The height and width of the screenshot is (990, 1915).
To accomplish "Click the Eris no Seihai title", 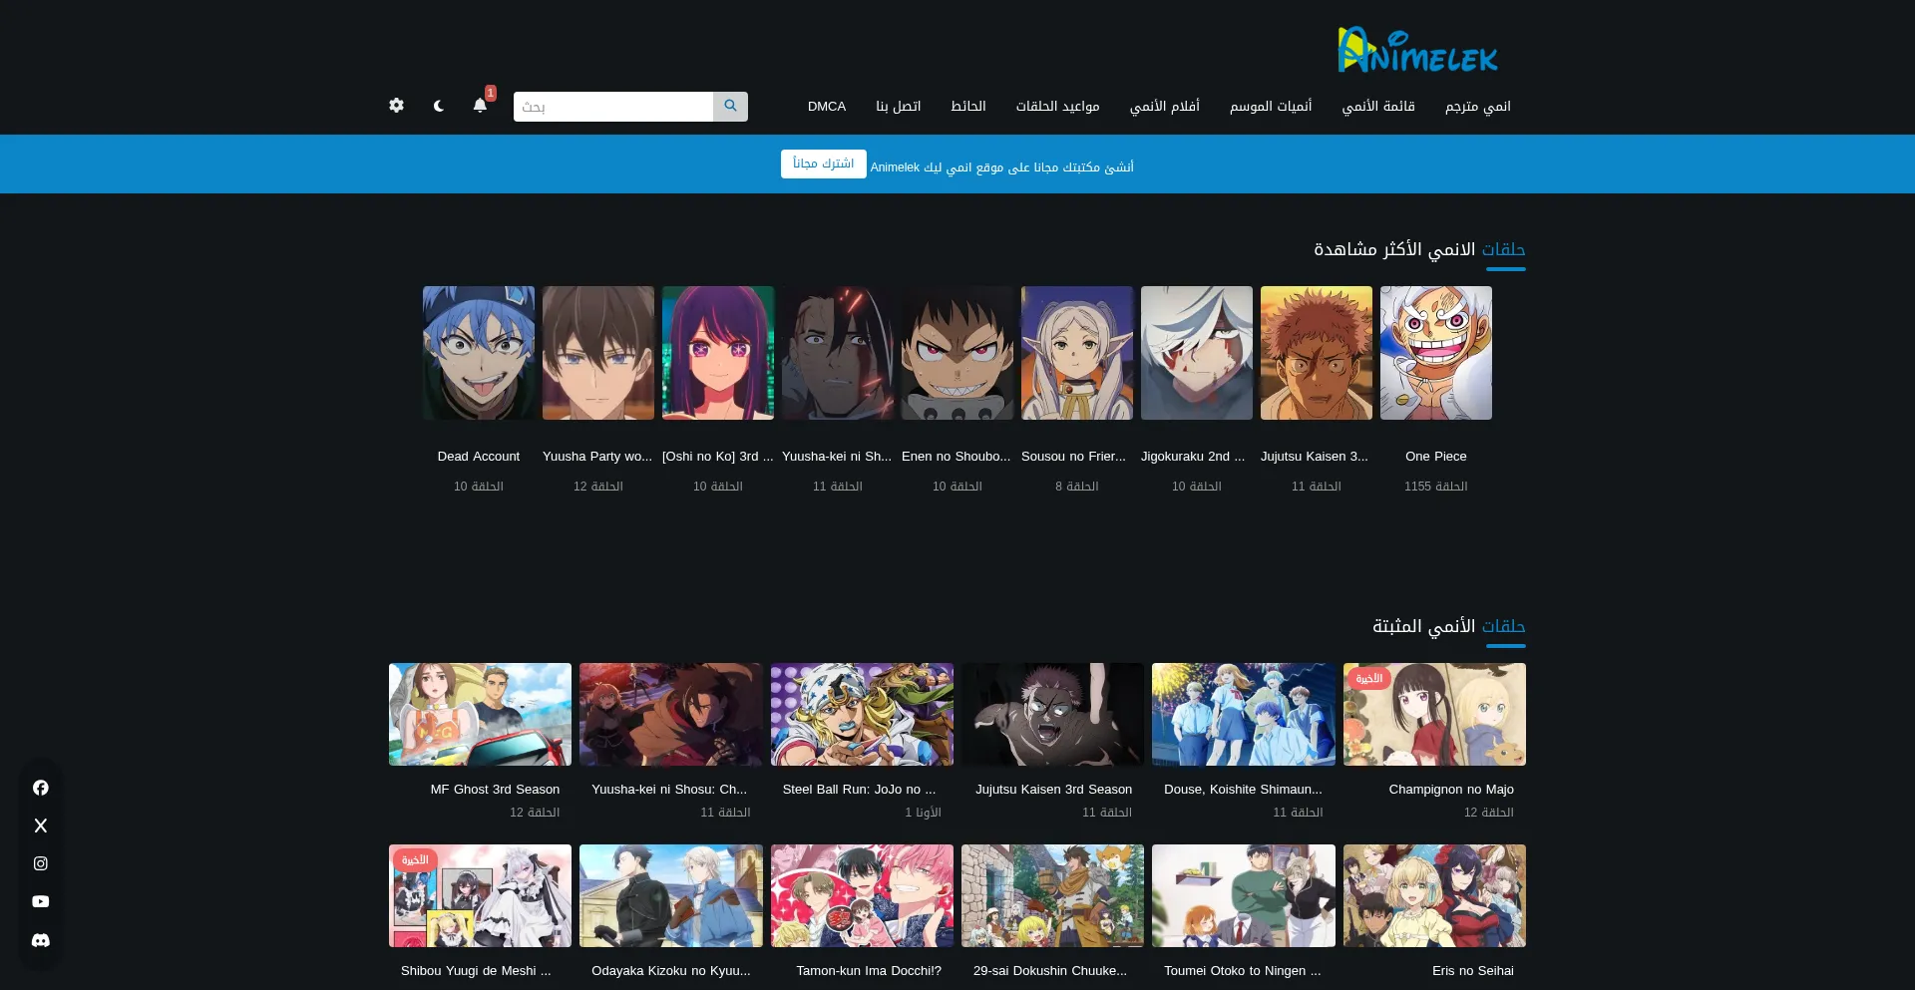I will (1473, 971).
